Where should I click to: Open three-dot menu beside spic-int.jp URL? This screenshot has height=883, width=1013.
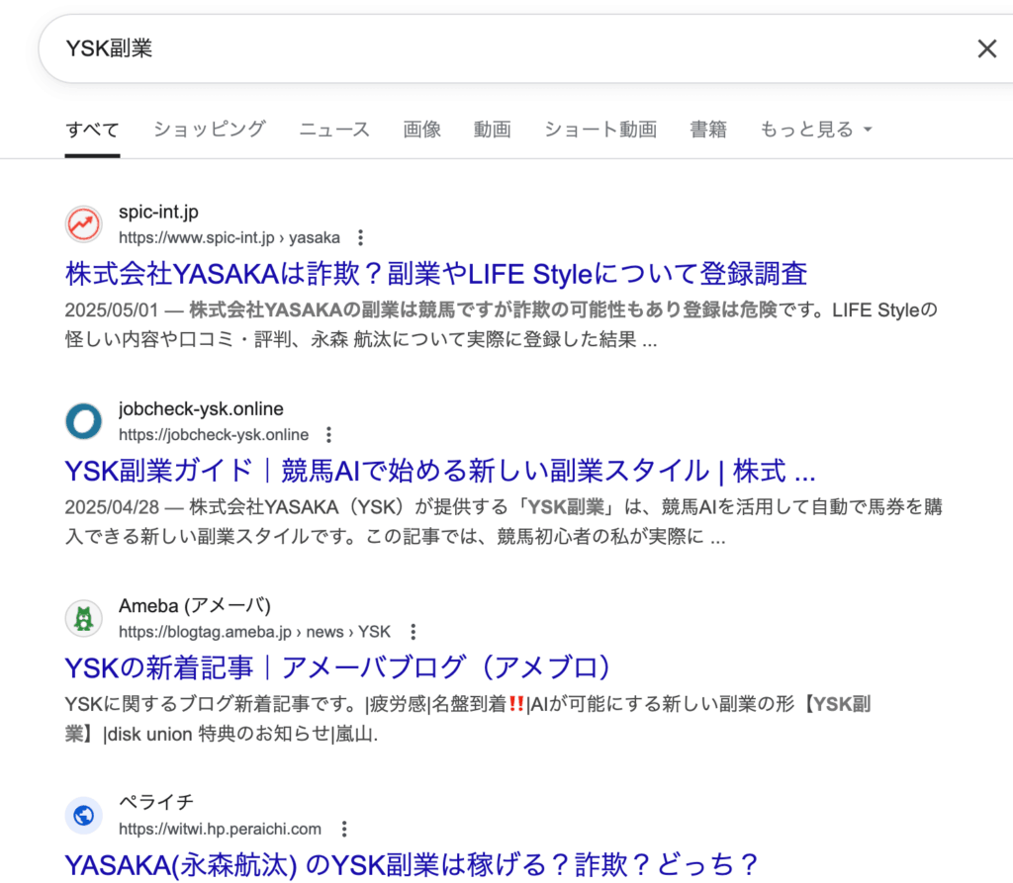(360, 237)
